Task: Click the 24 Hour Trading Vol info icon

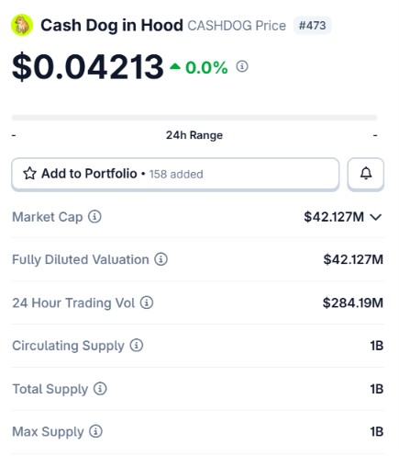Action: pos(147,302)
